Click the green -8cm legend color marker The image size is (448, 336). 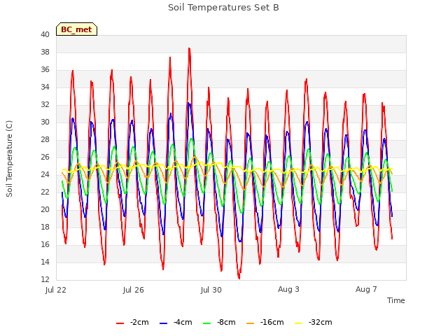207,323
